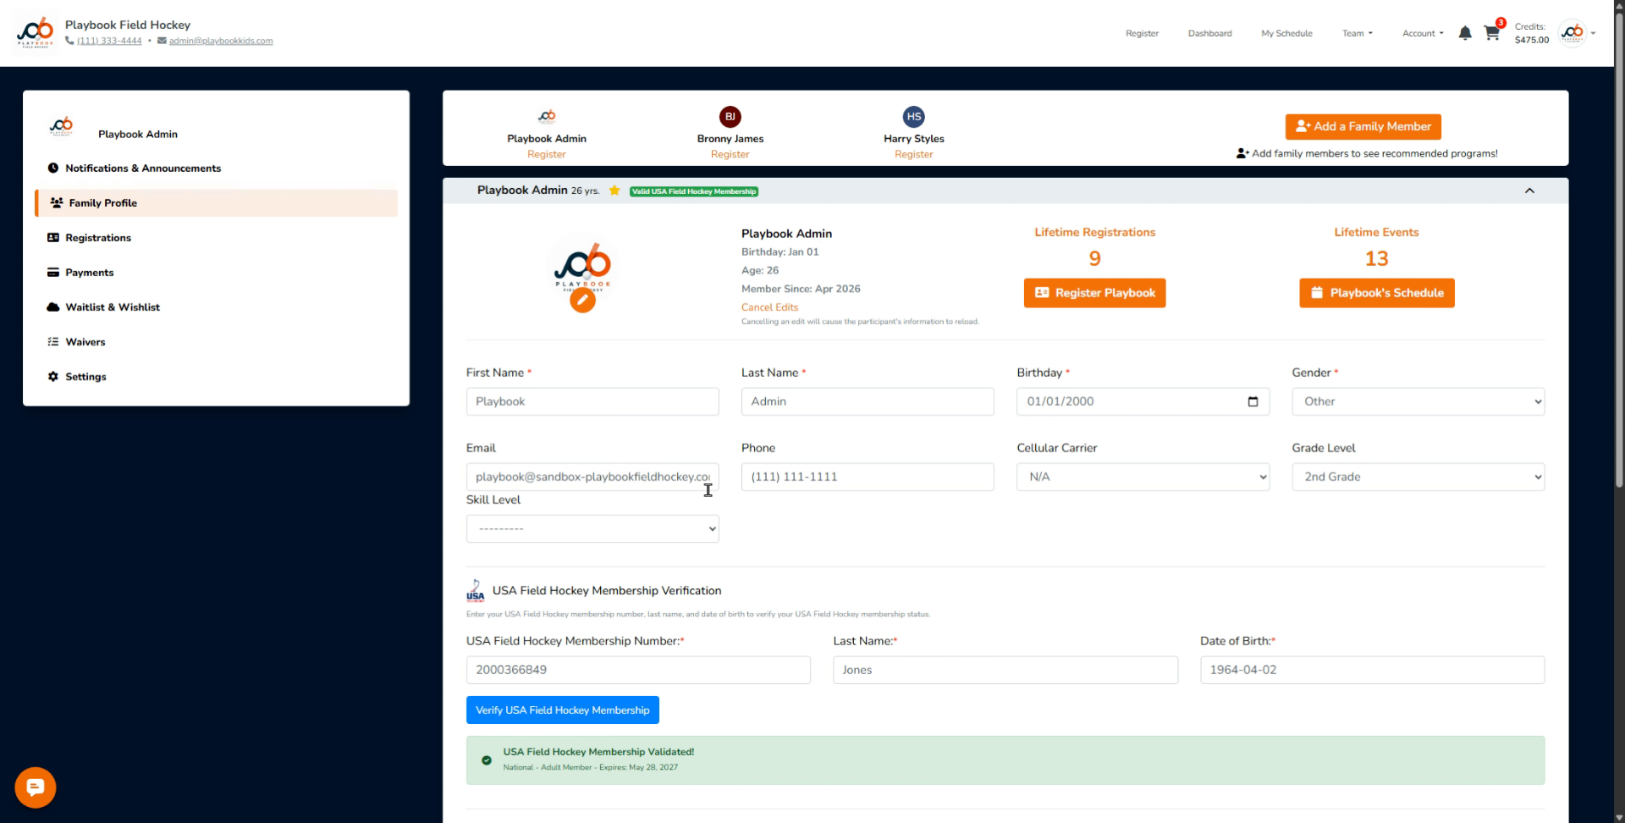Click Add a Family Member button

pyautogui.click(x=1363, y=127)
